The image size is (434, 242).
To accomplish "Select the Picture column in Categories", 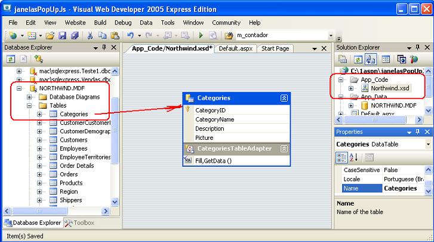I will pos(204,137).
